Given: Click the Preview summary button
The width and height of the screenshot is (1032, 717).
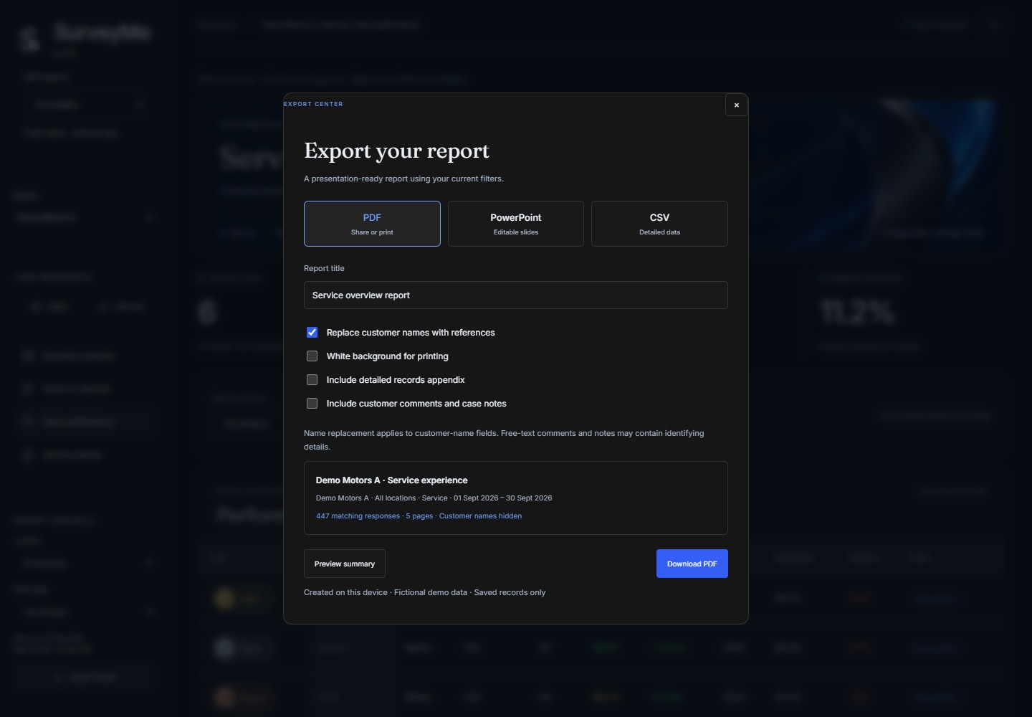Looking at the screenshot, I should (x=345, y=564).
